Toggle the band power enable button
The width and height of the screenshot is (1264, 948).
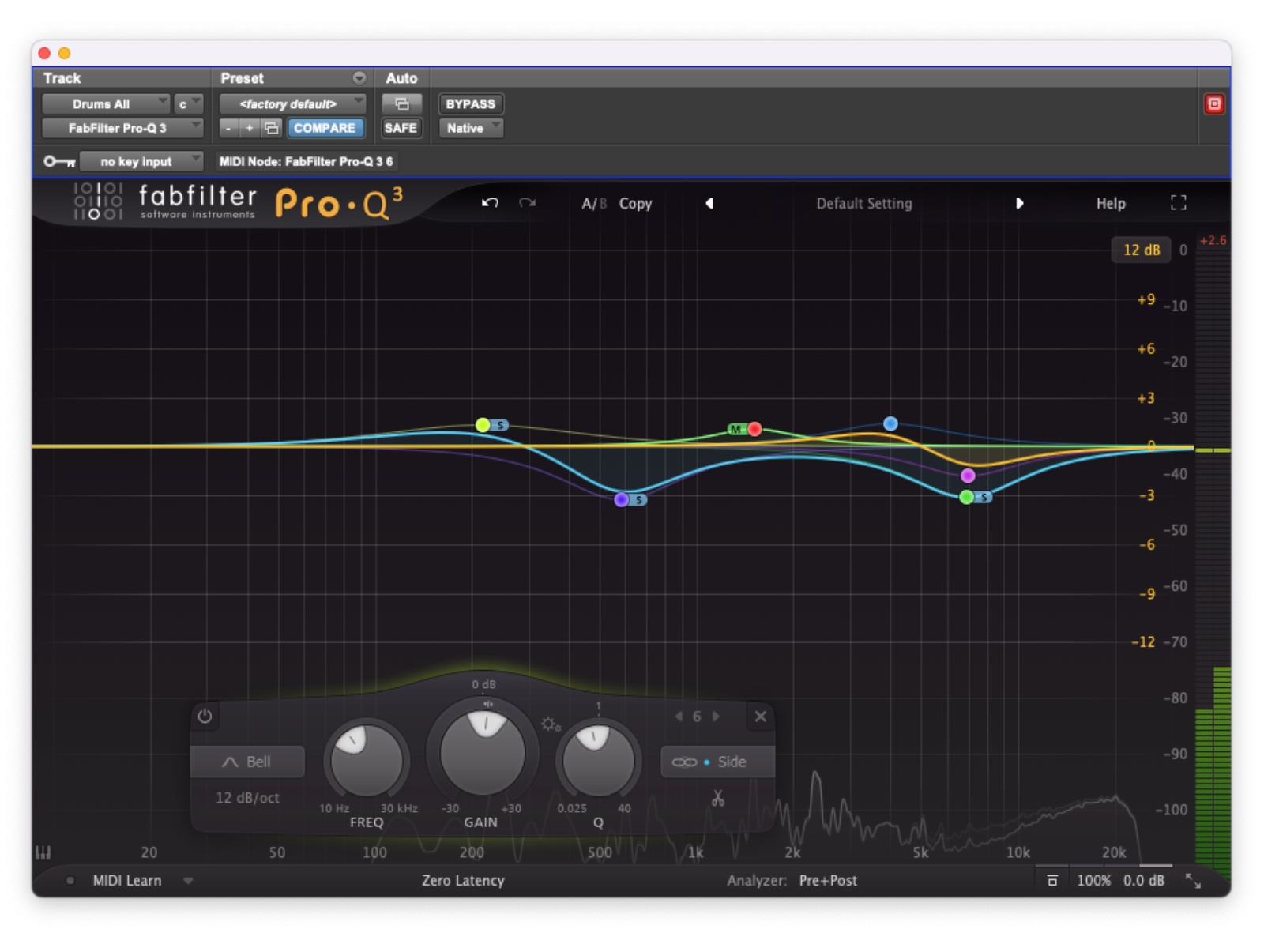pyautogui.click(x=205, y=717)
